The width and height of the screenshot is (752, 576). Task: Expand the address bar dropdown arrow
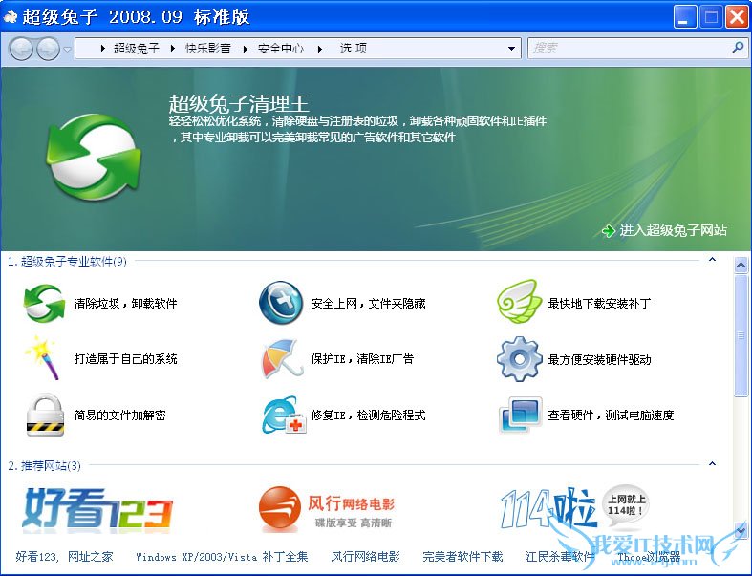[511, 49]
